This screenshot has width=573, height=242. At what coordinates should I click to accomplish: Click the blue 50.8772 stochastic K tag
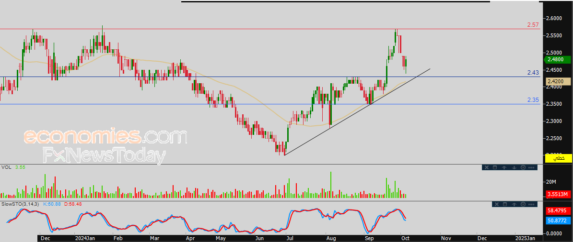[559, 220]
